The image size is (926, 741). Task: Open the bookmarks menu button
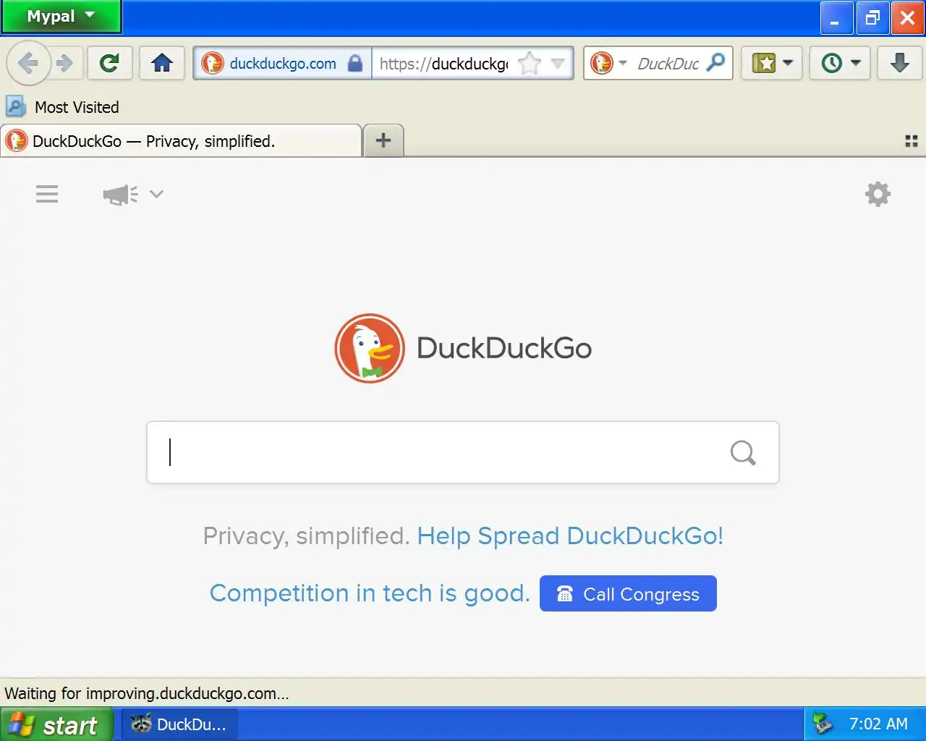coord(772,63)
